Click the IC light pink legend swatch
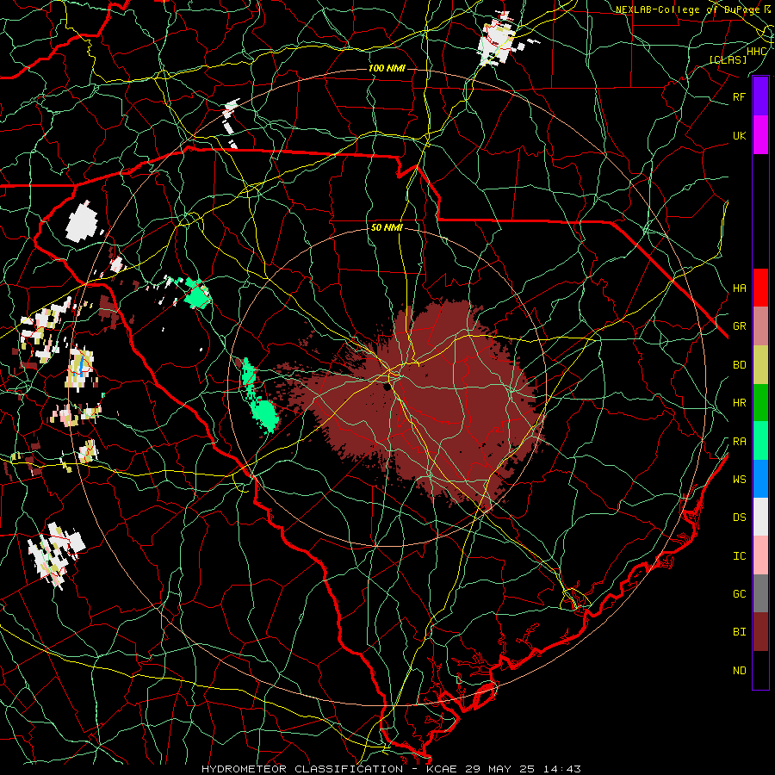775x775 pixels. (x=760, y=555)
